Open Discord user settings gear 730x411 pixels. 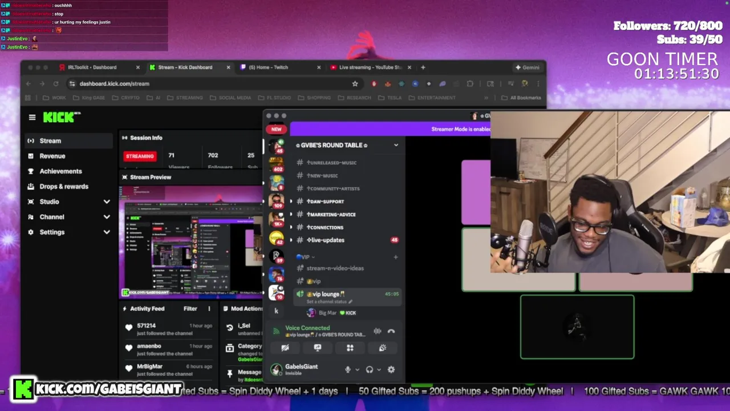coord(391,370)
